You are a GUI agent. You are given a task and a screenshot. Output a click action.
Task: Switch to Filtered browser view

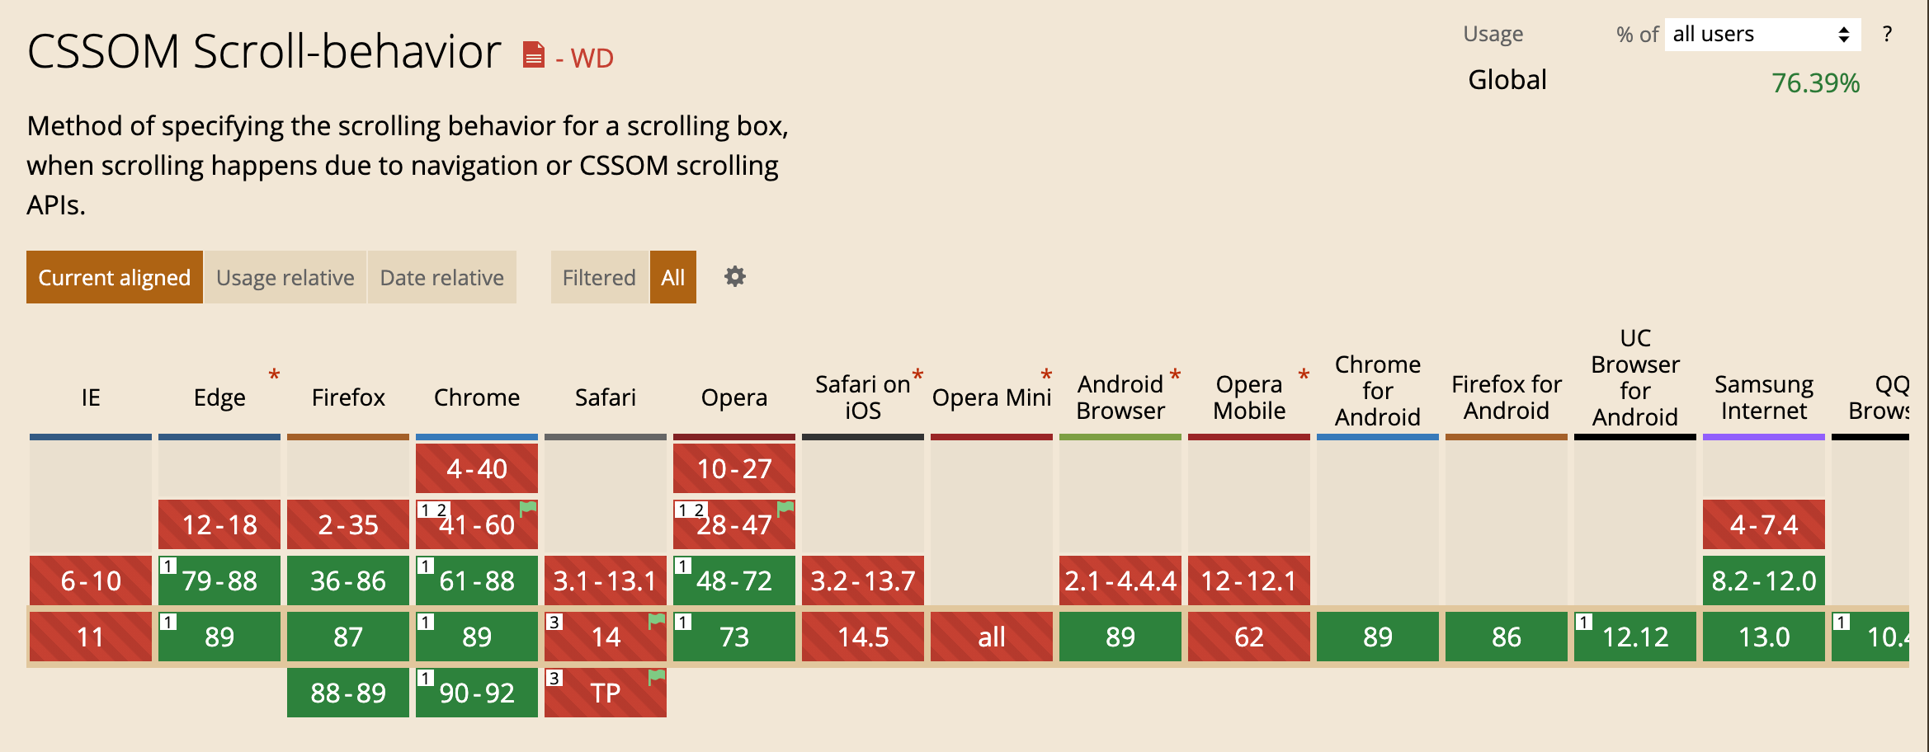[x=599, y=277]
